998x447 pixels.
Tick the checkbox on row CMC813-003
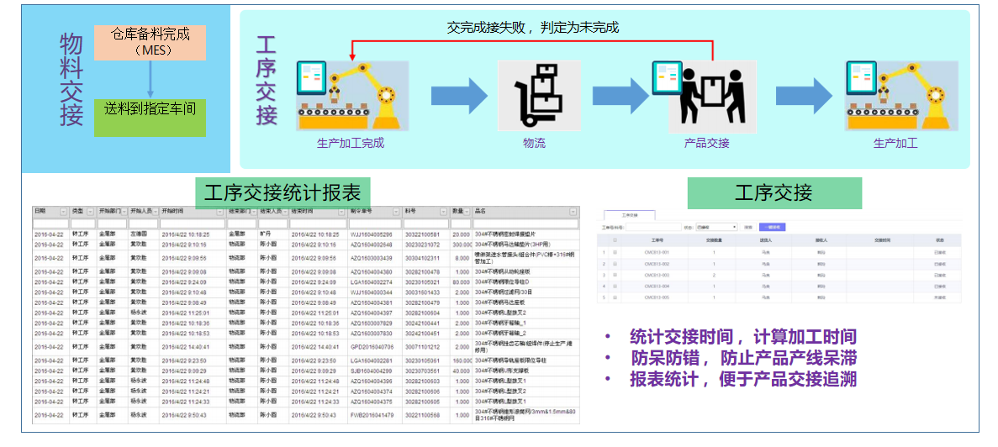tap(615, 275)
